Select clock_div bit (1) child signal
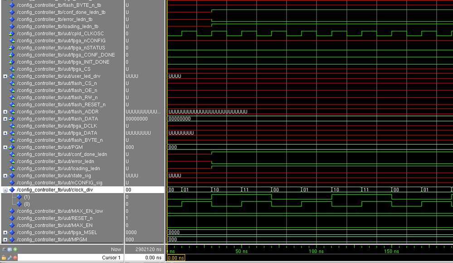The width and height of the screenshot is (453, 263). point(27,197)
